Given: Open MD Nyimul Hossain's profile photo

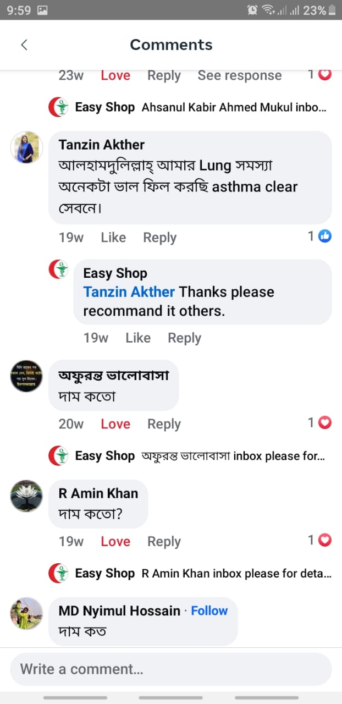Looking at the screenshot, I should tap(26, 613).
